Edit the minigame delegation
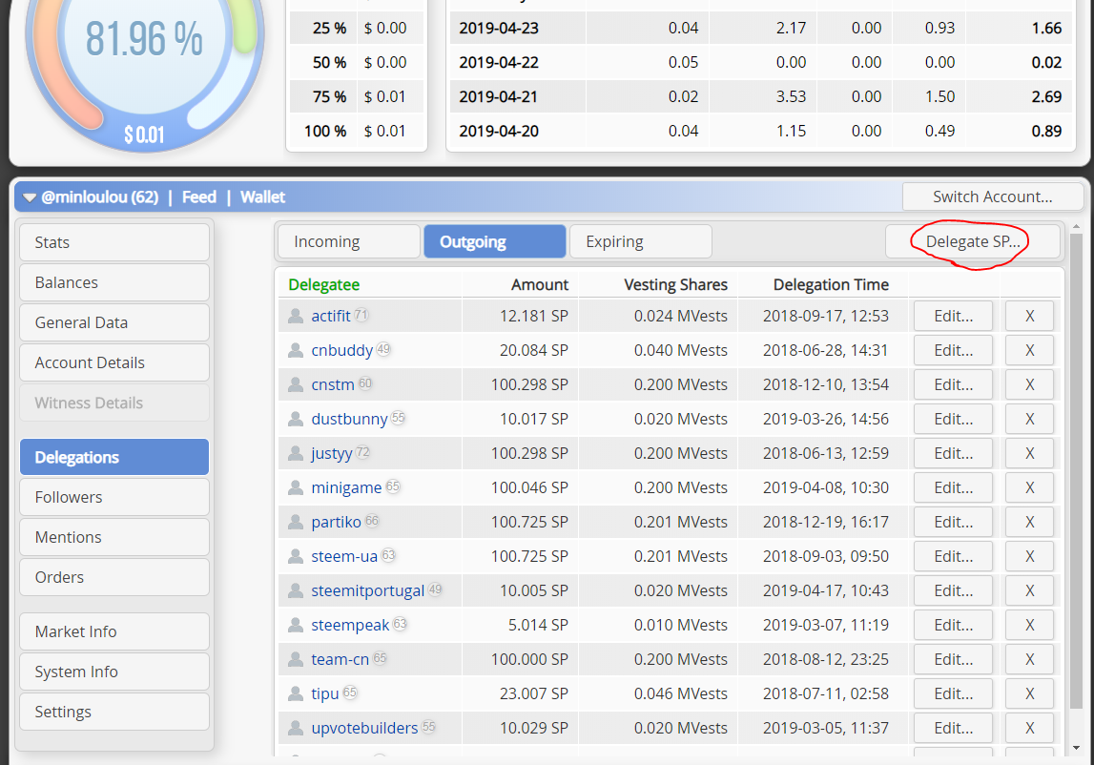 click(953, 487)
